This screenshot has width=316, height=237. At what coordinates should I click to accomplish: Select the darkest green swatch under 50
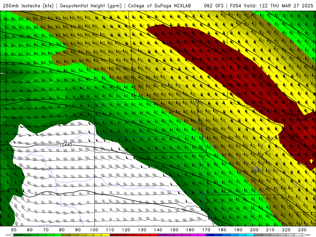pos(18,235)
